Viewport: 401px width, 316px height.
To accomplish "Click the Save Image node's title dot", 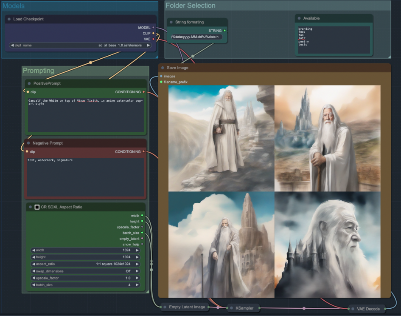I will coord(163,68).
